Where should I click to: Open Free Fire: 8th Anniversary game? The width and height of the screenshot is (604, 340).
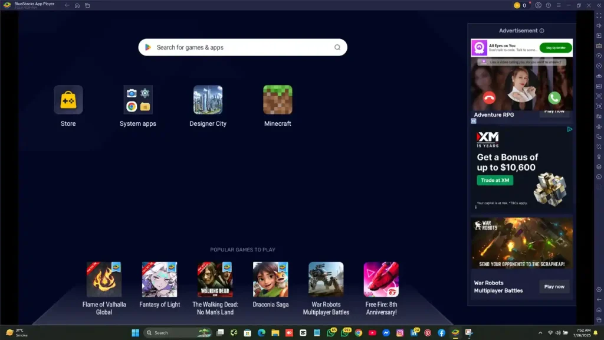[382, 279]
